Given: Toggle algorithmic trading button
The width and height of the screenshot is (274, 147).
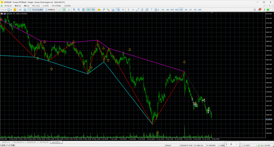Looking at the screenshot, I should pos(36,10).
